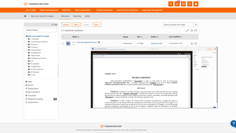Open the Security agreement.docx link

(87, 42)
